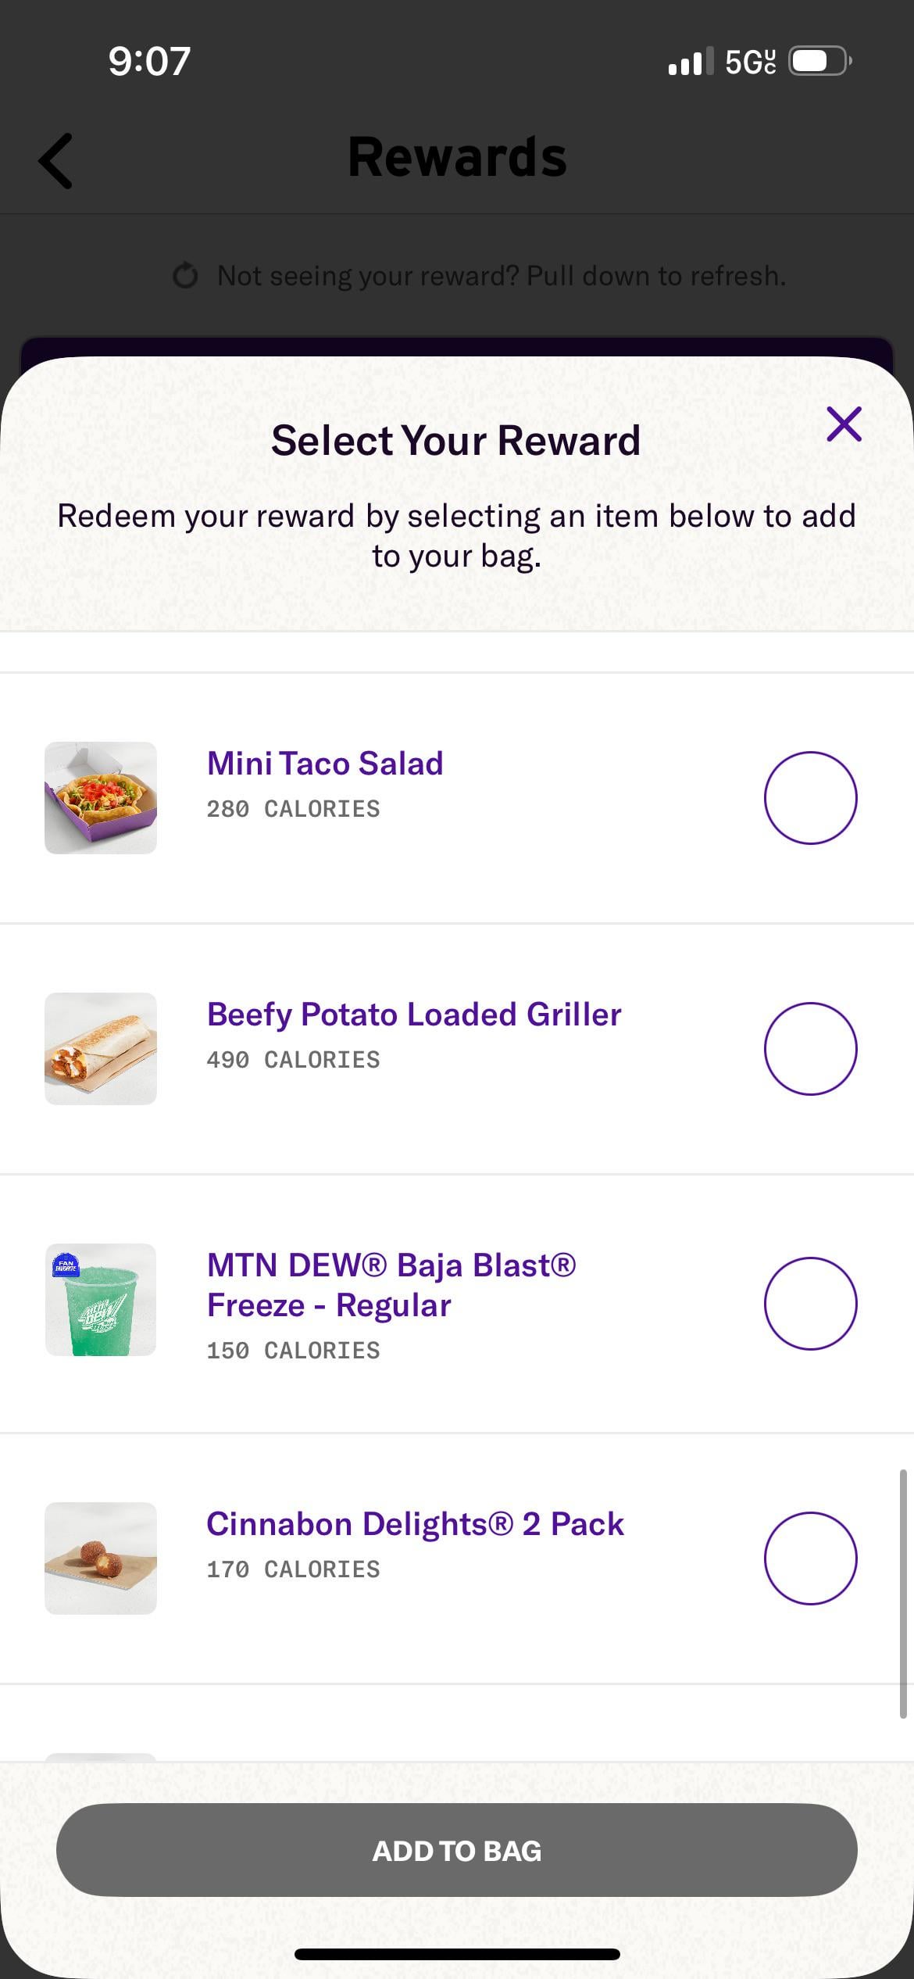Close the Select Your Reward sheet
The image size is (914, 1979).
(x=844, y=424)
